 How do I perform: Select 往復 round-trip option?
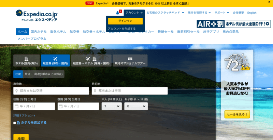18,74
